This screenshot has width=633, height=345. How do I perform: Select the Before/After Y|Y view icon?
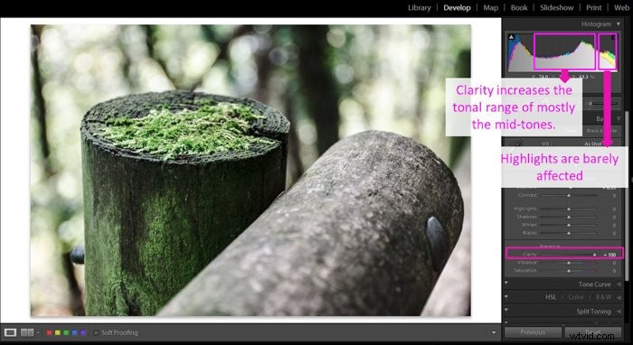point(27,332)
